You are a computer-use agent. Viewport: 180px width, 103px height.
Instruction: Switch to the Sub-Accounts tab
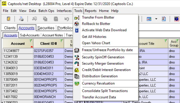pos(30,35)
